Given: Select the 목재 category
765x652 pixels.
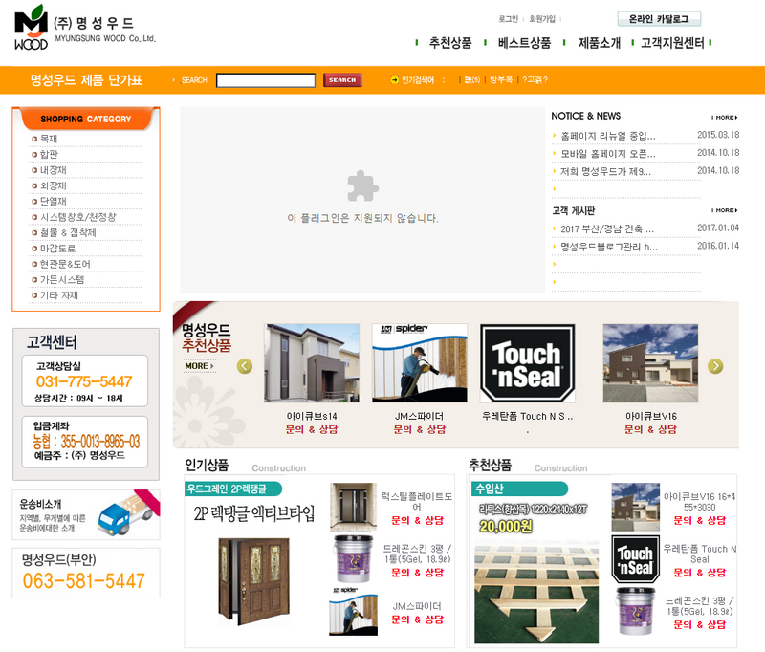Looking at the screenshot, I should tap(49, 139).
